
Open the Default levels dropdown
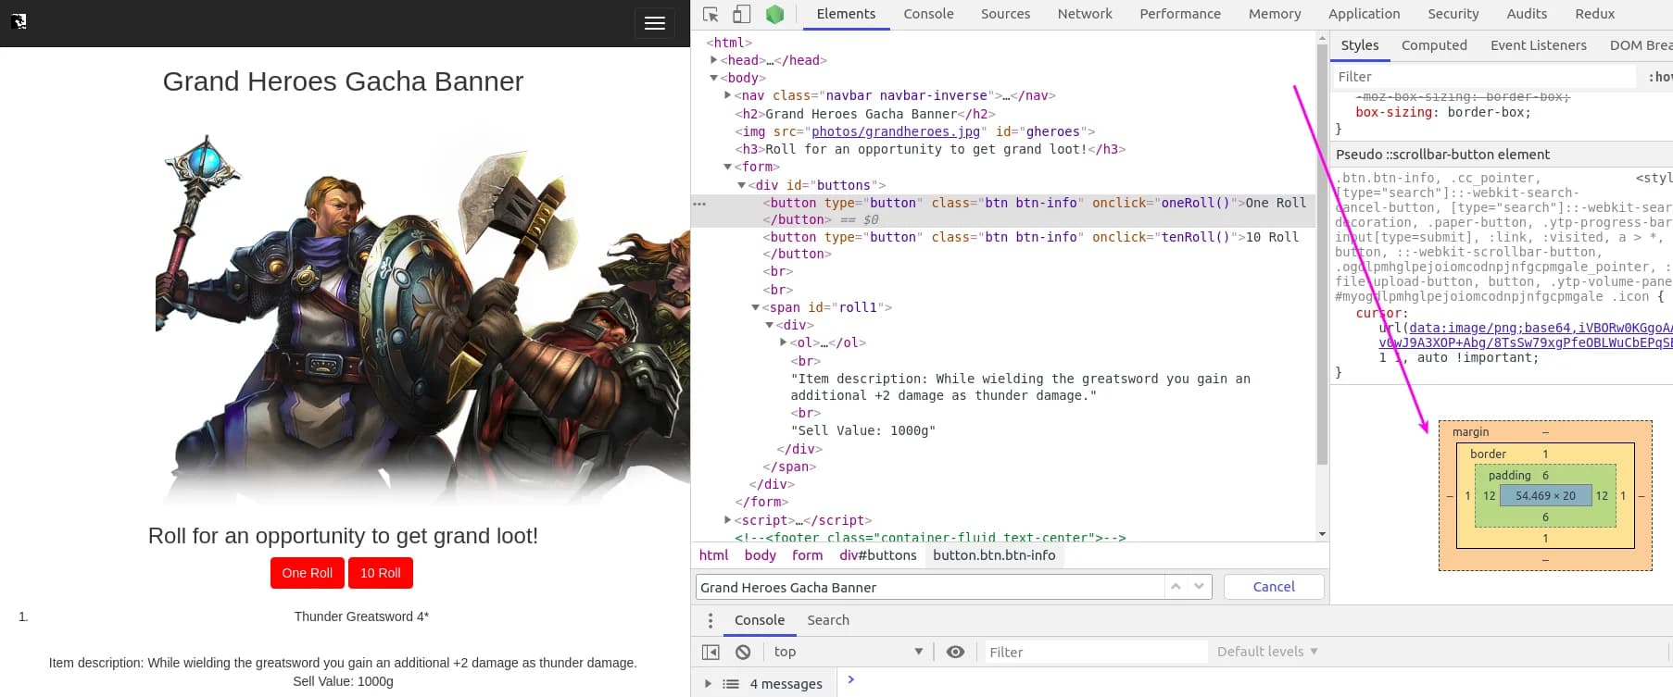pos(1266,652)
